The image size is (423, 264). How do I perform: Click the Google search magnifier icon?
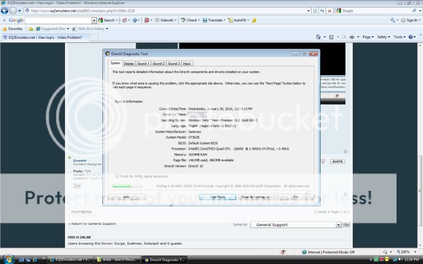point(414,11)
